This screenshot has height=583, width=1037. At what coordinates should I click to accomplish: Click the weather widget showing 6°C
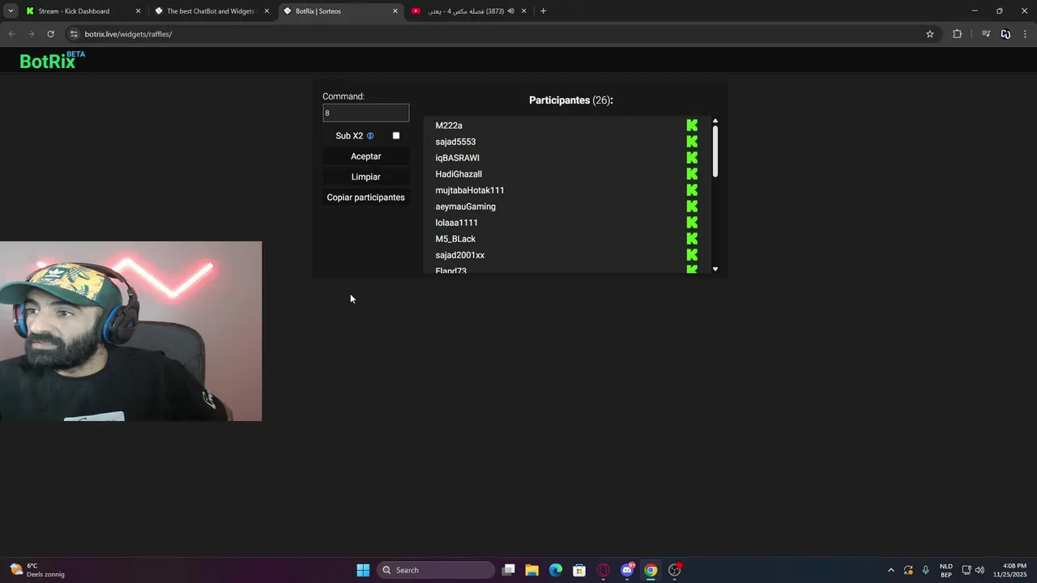[x=36, y=570]
